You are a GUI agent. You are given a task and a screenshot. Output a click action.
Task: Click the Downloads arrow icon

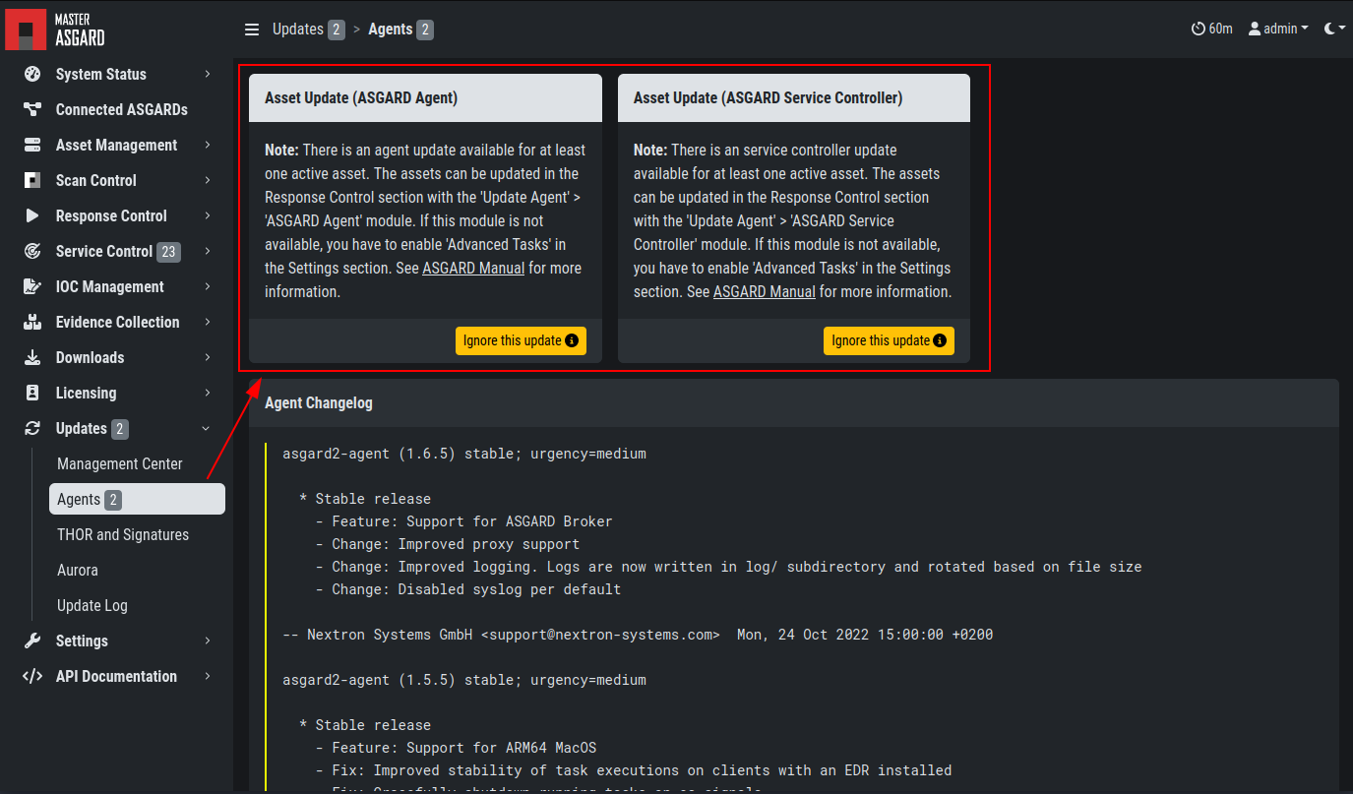(x=32, y=357)
